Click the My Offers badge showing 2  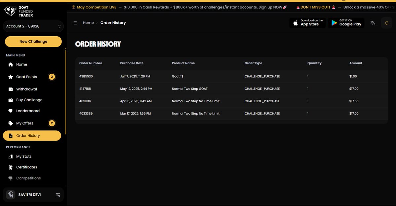[x=51, y=123]
